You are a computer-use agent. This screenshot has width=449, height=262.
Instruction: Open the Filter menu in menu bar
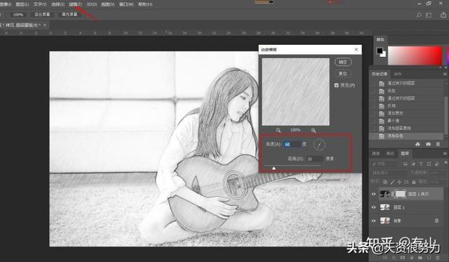pyautogui.click(x=75, y=4)
